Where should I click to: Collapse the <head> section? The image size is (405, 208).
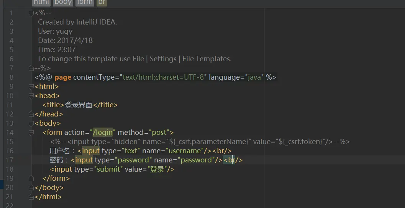[31, 96]
